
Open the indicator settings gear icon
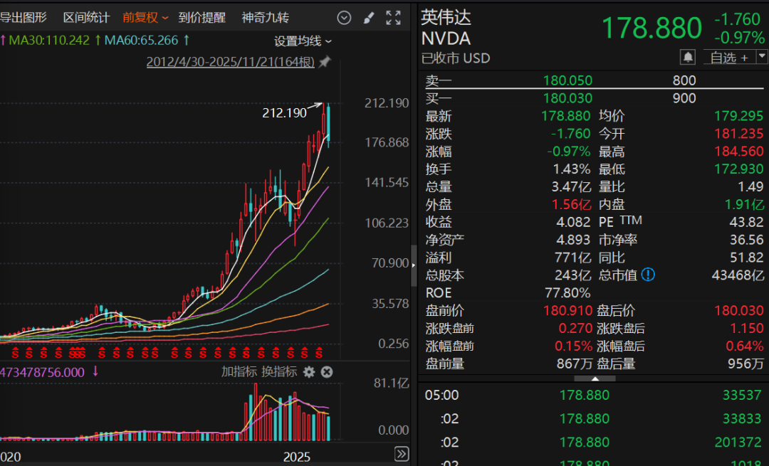tap(309, 371)
